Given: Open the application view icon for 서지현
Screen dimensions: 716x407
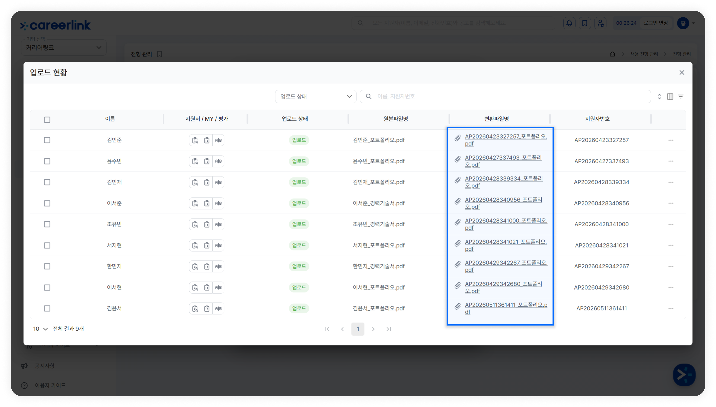Looking at the screenshot, I should coord(195,246).
